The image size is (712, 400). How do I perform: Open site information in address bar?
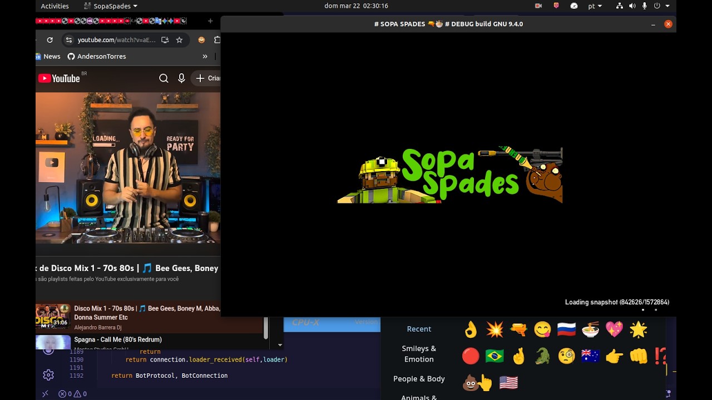pyautogui.click(x=68, y=40)
